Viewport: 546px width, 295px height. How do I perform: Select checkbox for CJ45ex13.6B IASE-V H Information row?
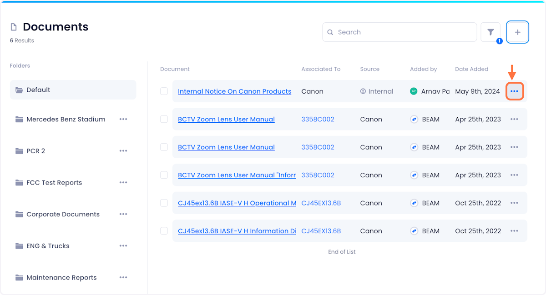click(x=164, y=231)
